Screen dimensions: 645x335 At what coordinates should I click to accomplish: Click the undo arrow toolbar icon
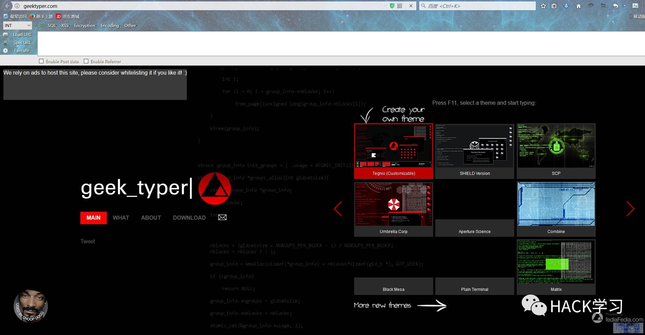pos(616,6)
